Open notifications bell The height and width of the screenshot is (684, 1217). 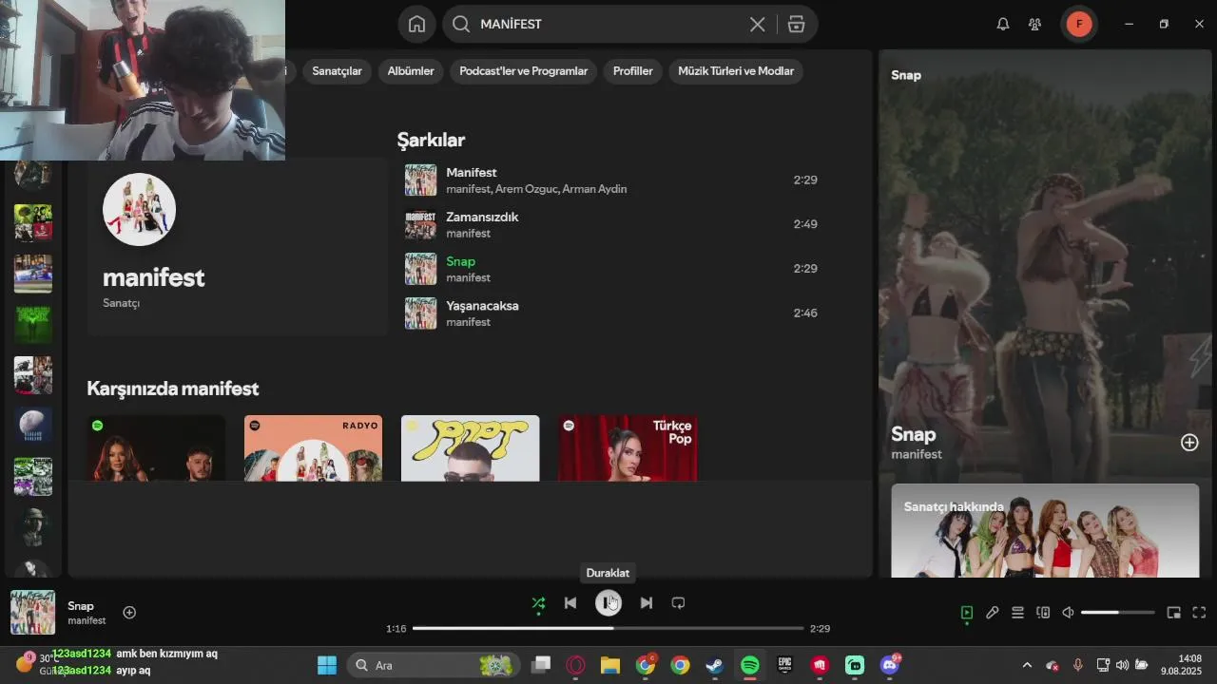point(1002,25)
